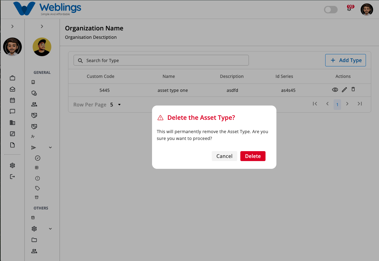View asset type one with the eye icon

335,90
